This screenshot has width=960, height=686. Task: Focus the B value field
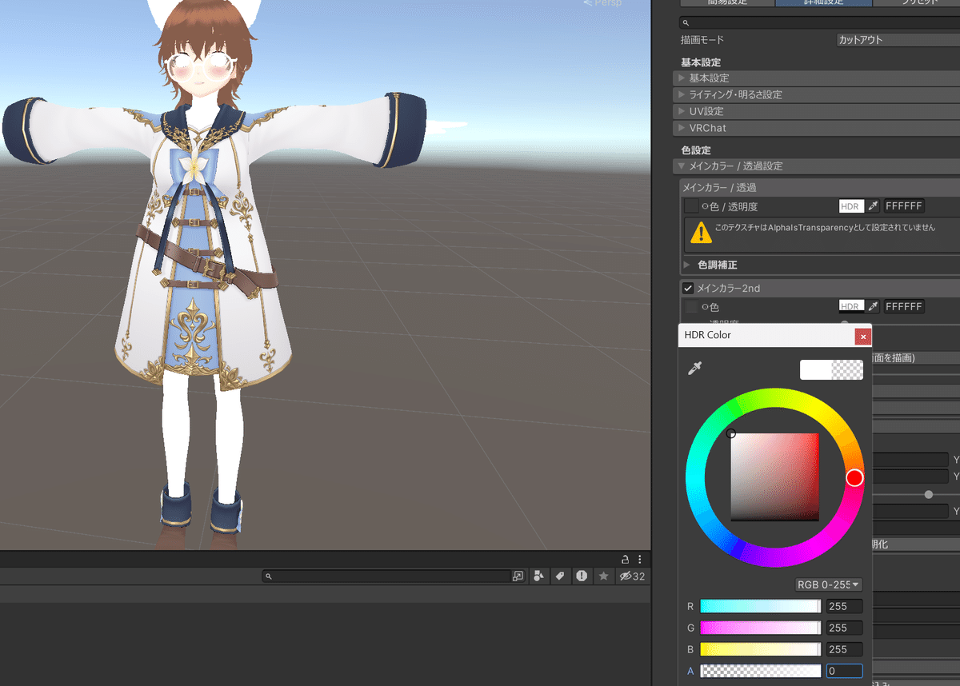[x=845, y=649]
